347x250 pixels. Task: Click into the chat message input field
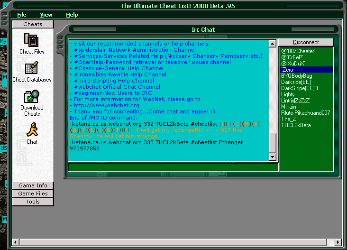point(173,167)
